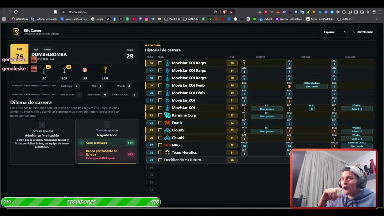The height and width of the screenshot is (216, 384).
Task: Click the EMEA Masters participations count
Action: click(79, 94)
